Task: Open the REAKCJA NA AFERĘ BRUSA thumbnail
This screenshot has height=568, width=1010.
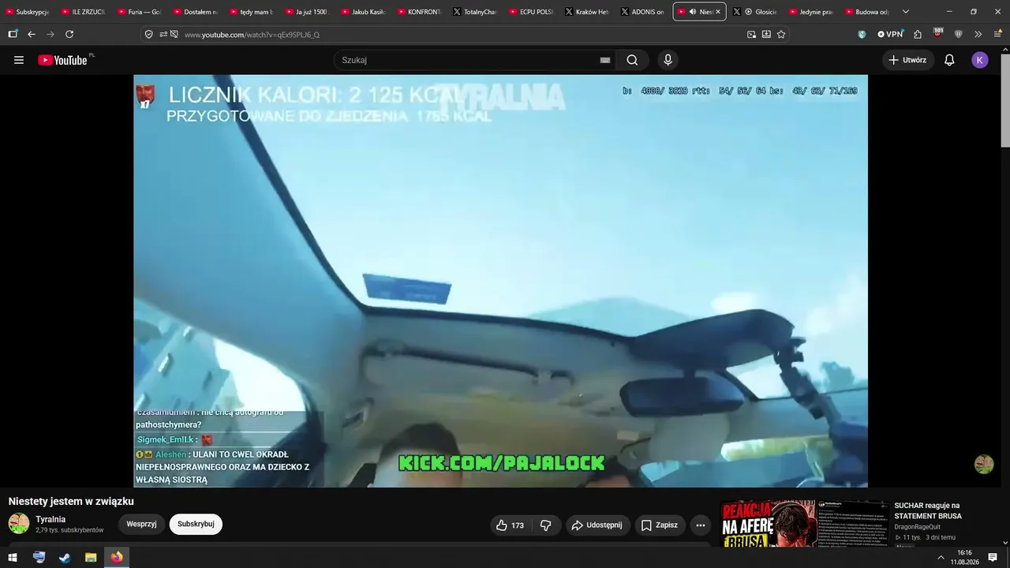Action: click(804, 524)
